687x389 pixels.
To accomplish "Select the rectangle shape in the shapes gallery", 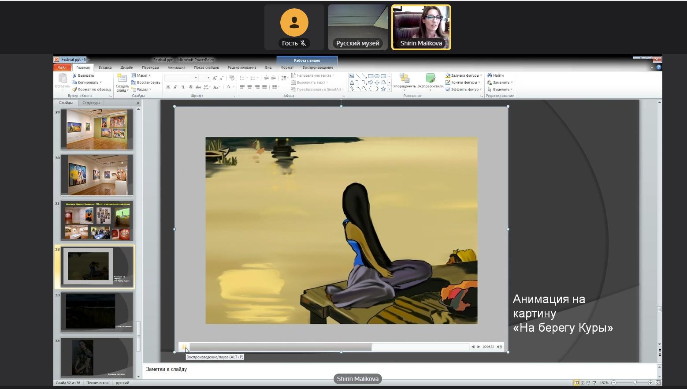I will [x=371, y=76].
